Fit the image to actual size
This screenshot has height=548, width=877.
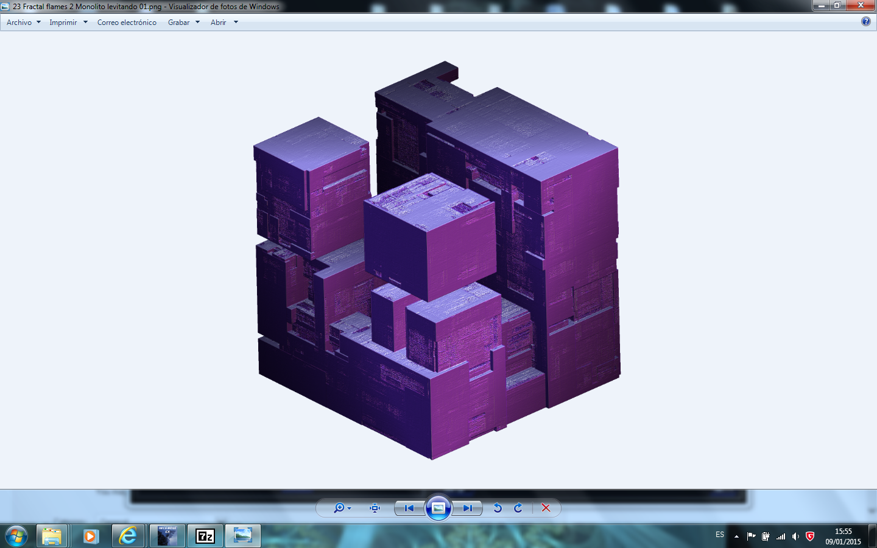pos(375,508)
